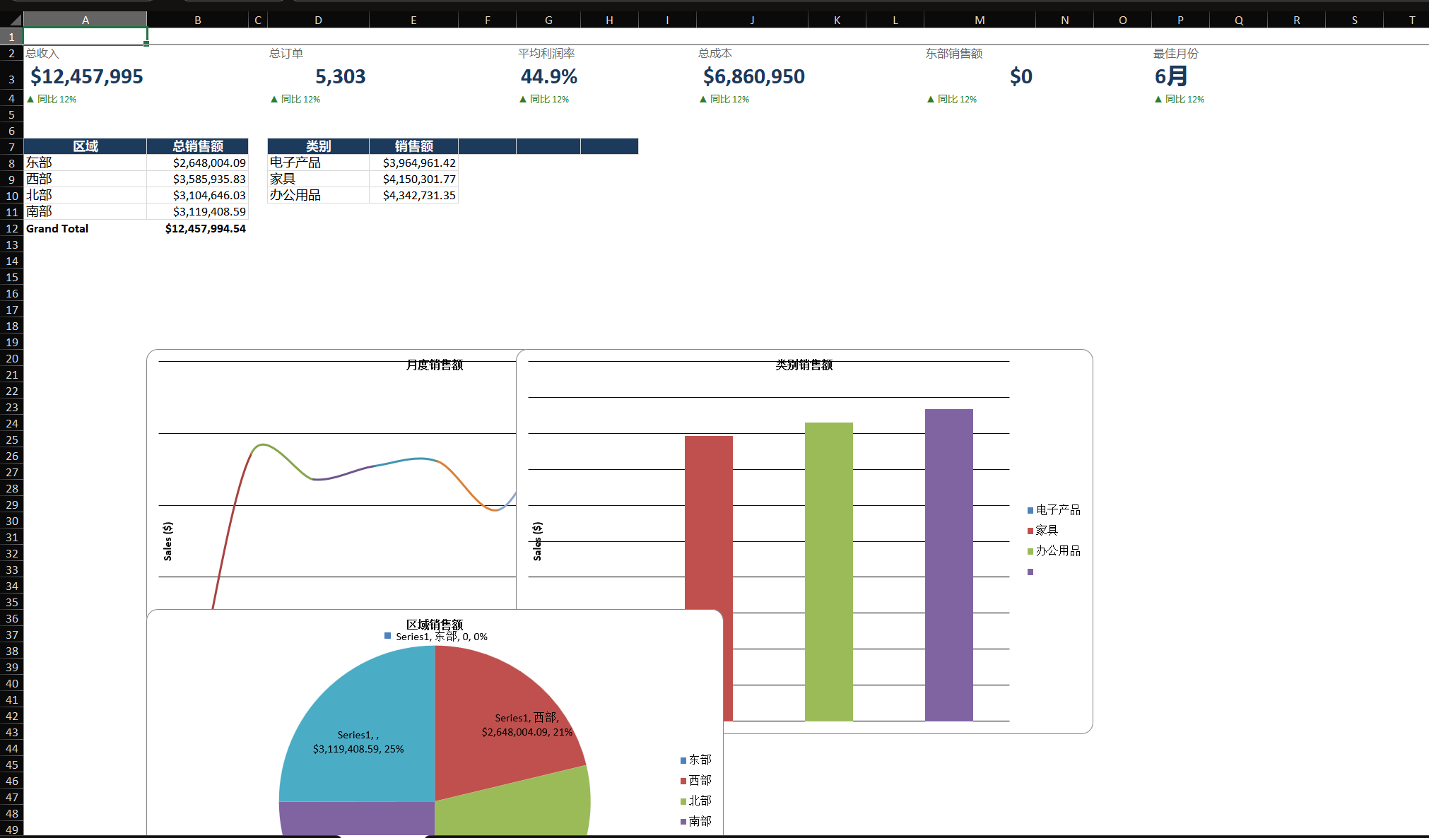
Task: Select column M header
Action: pyautogui.click(x=980, y=20)
